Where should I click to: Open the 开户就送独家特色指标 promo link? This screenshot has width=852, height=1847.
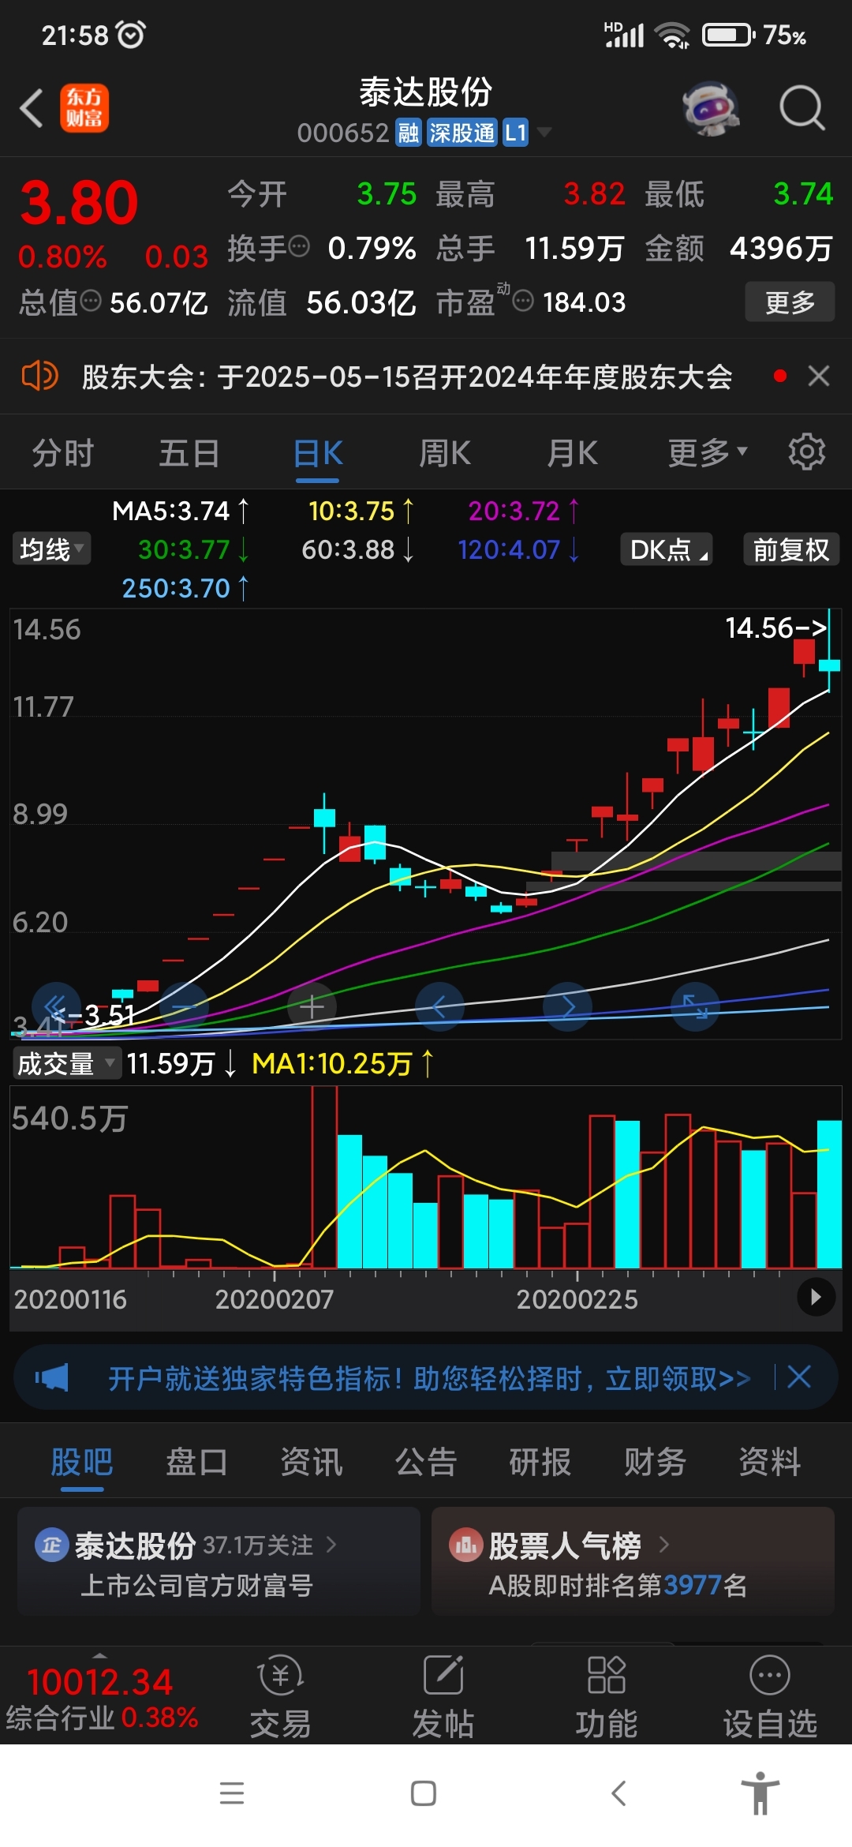point(429,1378)
